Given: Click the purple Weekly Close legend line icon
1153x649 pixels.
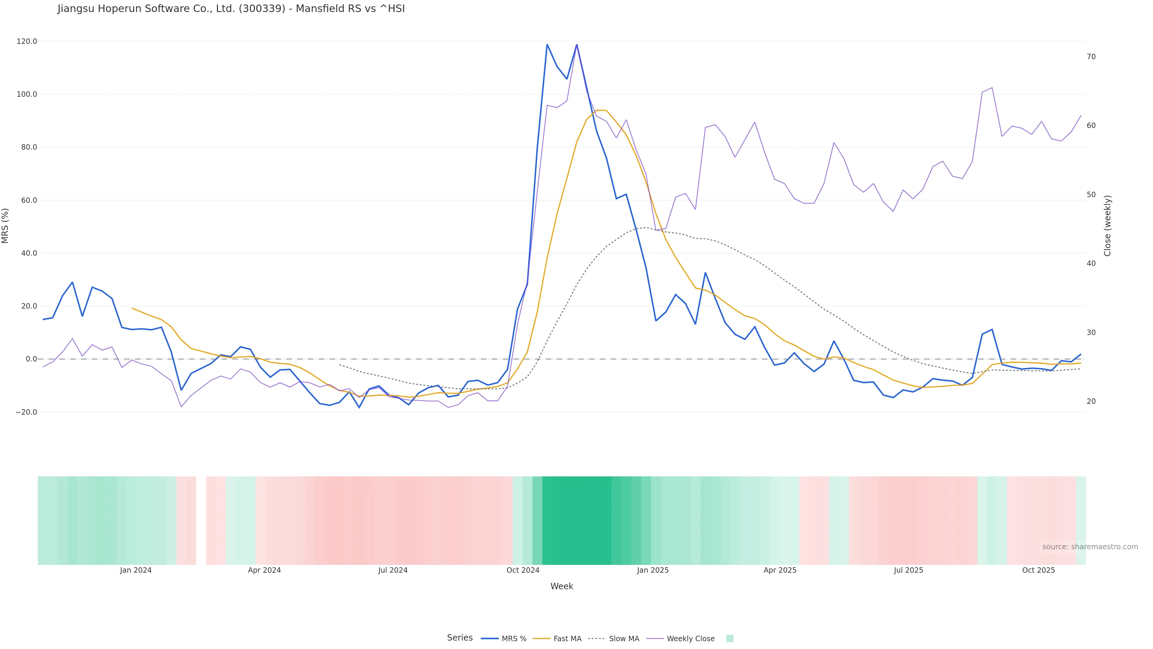Looking at the screenshot, I should 655,639.
